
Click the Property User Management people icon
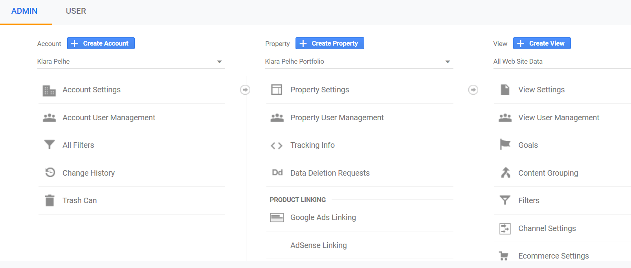coord(277,117)
